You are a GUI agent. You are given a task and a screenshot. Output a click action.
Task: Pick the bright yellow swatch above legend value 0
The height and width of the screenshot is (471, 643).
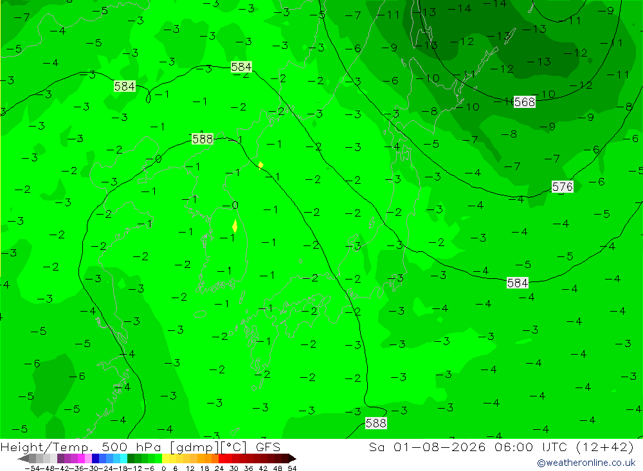[165, 459]
